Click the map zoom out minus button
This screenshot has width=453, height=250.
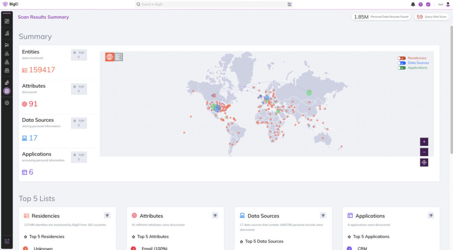424,152
